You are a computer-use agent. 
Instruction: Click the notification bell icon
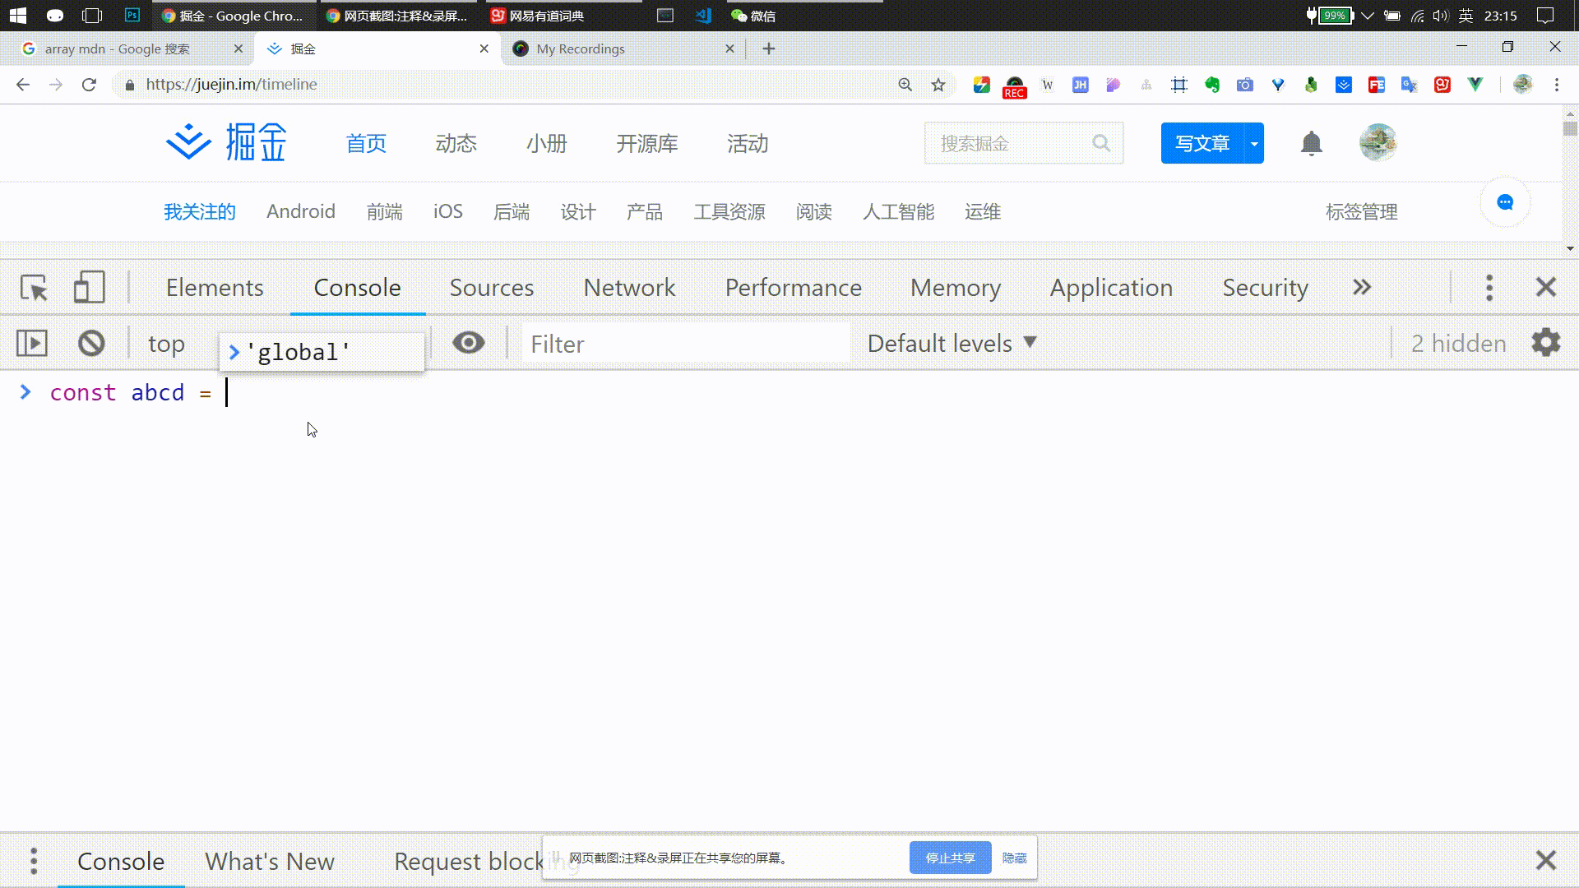pyautogui.click(x=1311, y=144)
